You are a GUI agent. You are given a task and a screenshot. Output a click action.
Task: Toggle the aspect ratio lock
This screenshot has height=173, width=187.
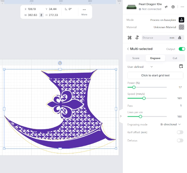41,15
